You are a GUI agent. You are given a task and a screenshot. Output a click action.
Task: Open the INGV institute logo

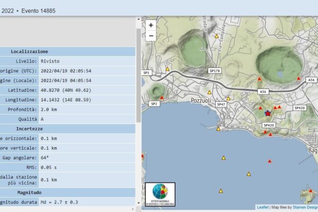[x=160, y=194]
